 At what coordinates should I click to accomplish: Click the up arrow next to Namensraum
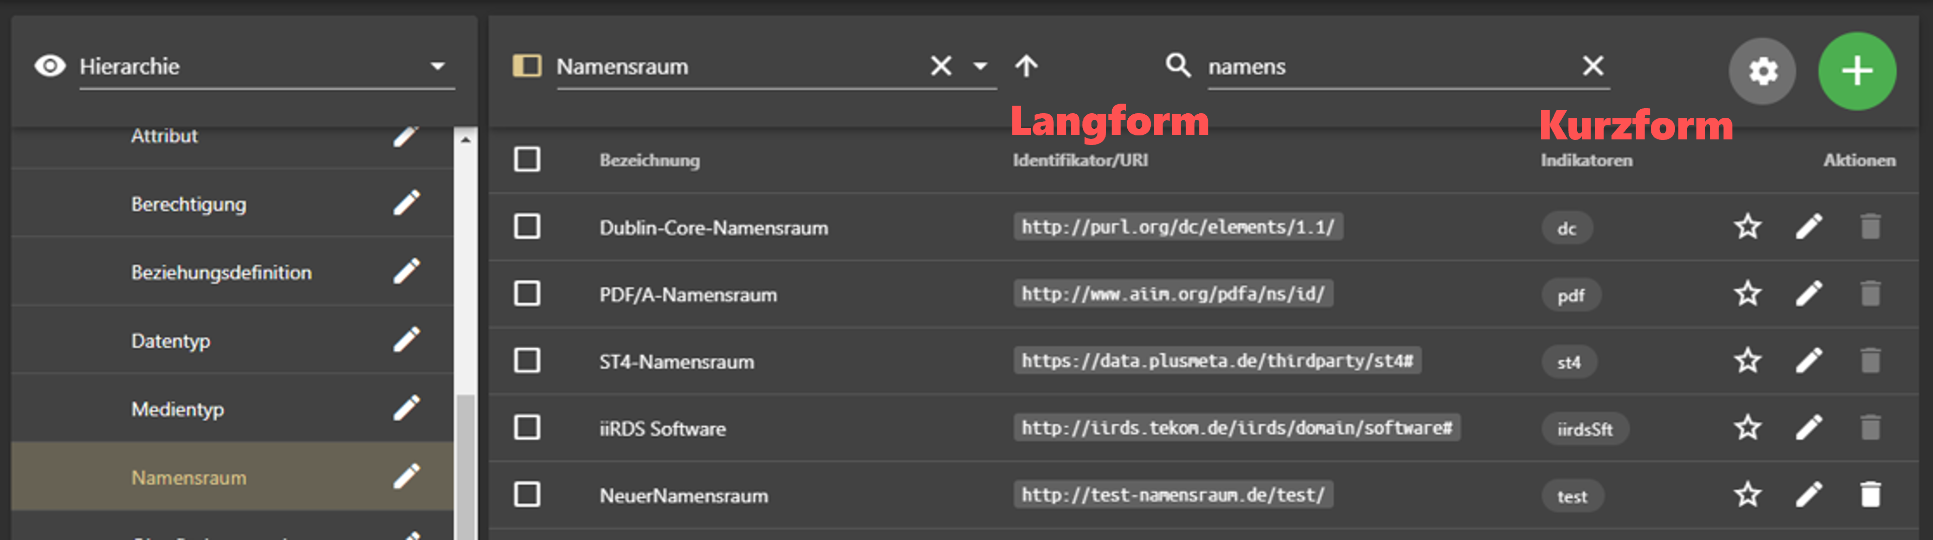tap(1026, 66)
